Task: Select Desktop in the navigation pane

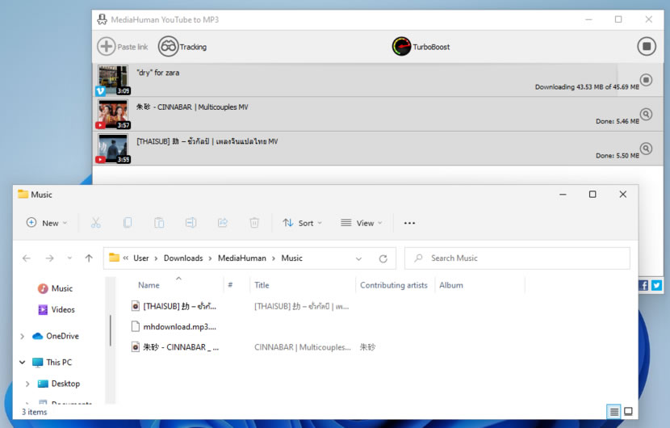Action: [x=59, y=384]
